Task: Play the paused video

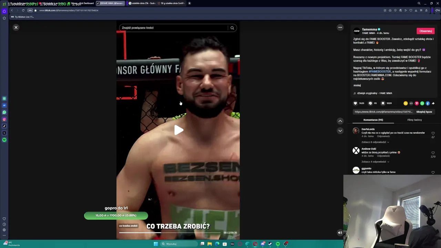Action: click(x=178, y=130)
